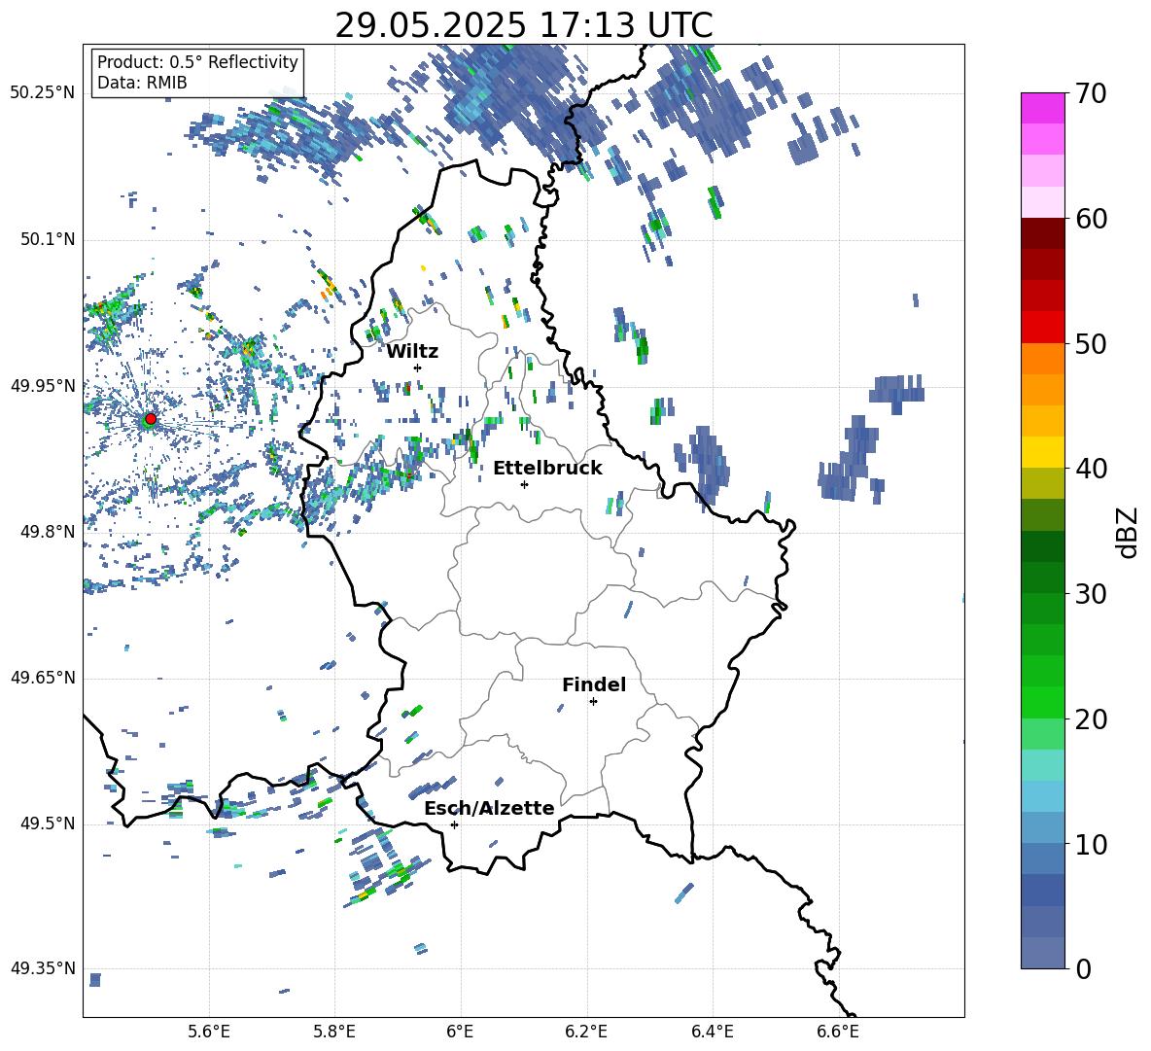Click the 10 colorbar tick label

coord(1091,844)
